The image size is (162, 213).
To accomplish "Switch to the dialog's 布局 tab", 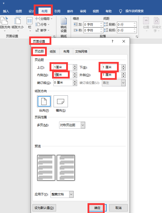I will click(x=66, y=51).
